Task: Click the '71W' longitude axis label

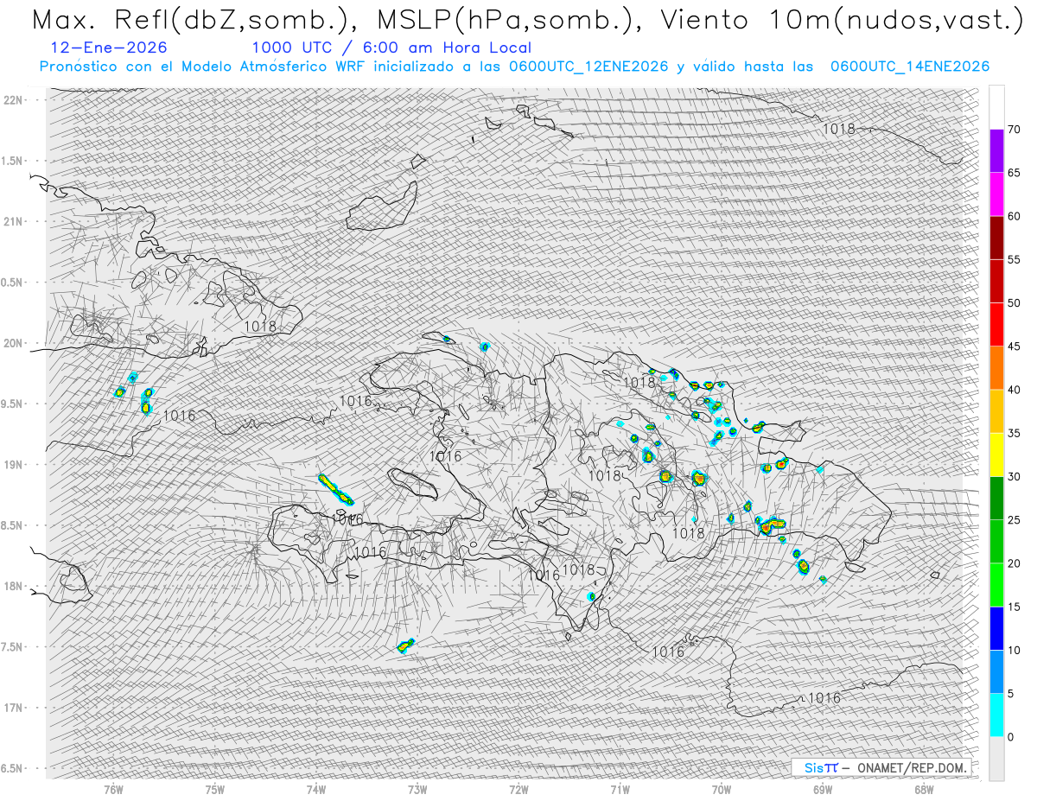Action: tap(620, 790)
